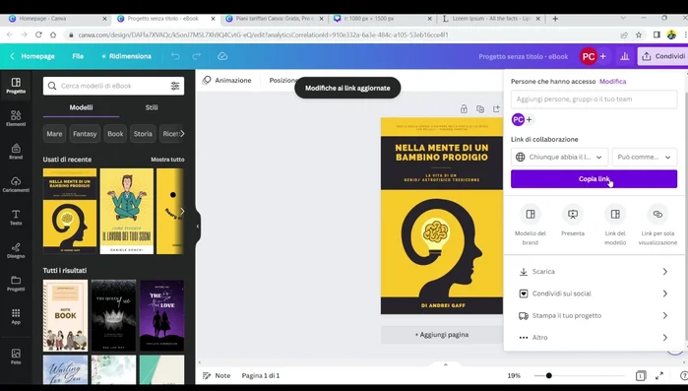Open the Brand sidebar panel
Screen dimensions: 688x391
point(16,151)
